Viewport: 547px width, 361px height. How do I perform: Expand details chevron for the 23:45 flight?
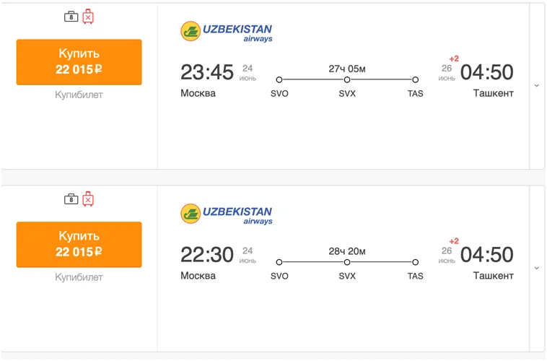pyautogui.click(x=536, y=86)
